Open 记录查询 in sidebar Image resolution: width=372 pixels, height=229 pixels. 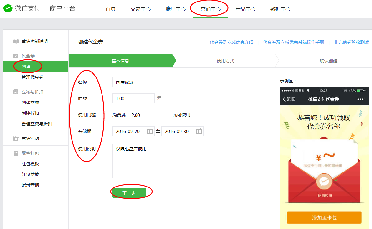click(x=30, y=185)
